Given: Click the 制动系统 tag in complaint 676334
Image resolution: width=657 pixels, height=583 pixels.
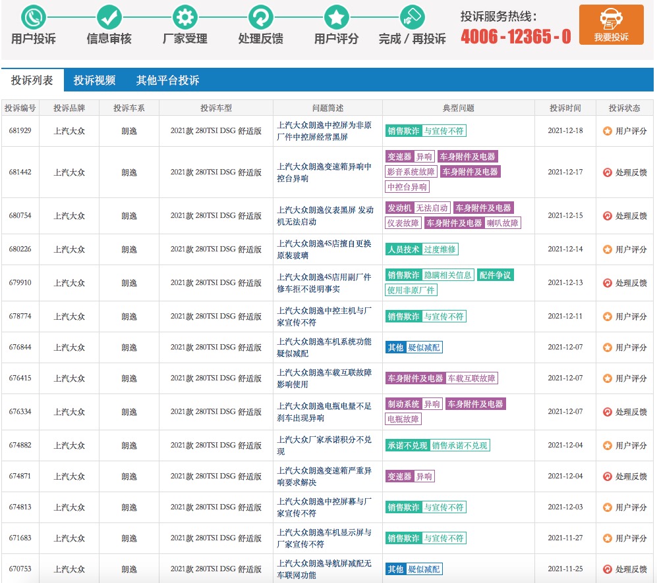Looking at the screenshot, I should point(403,404).
